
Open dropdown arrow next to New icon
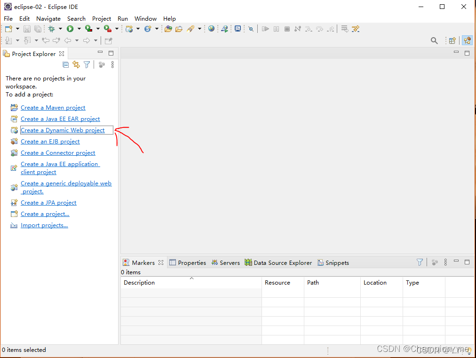tap(17, 29)
